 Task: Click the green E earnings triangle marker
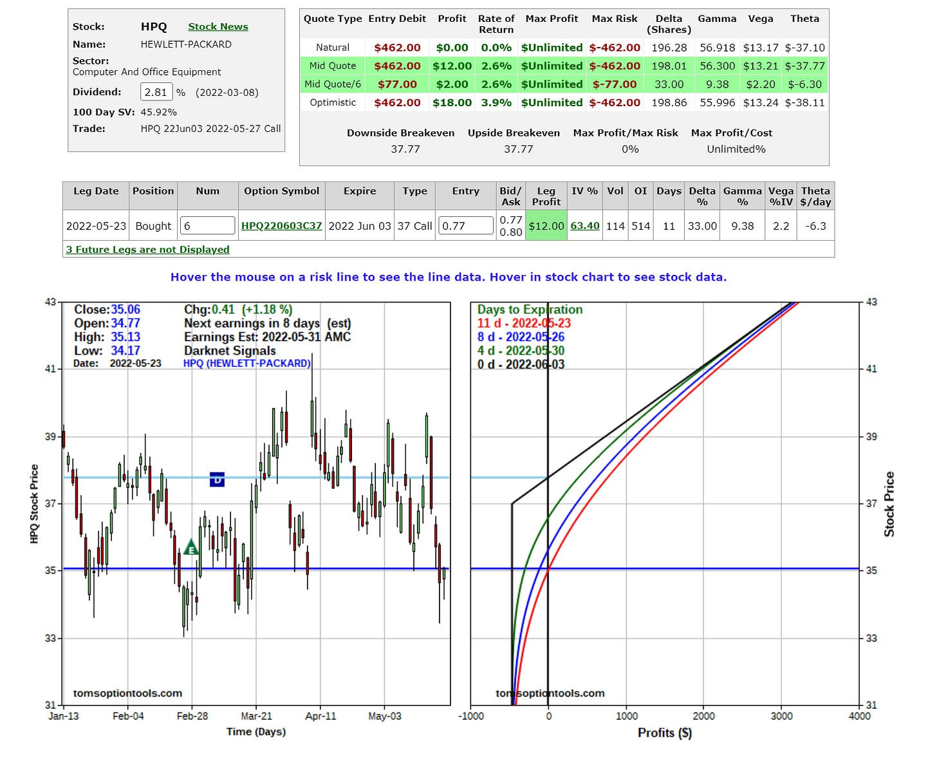point(191,548)
